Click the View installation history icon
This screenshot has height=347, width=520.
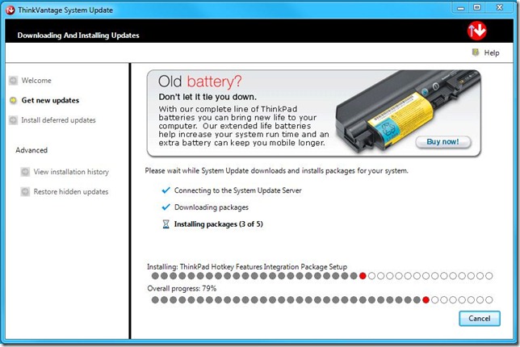(25, 172)
